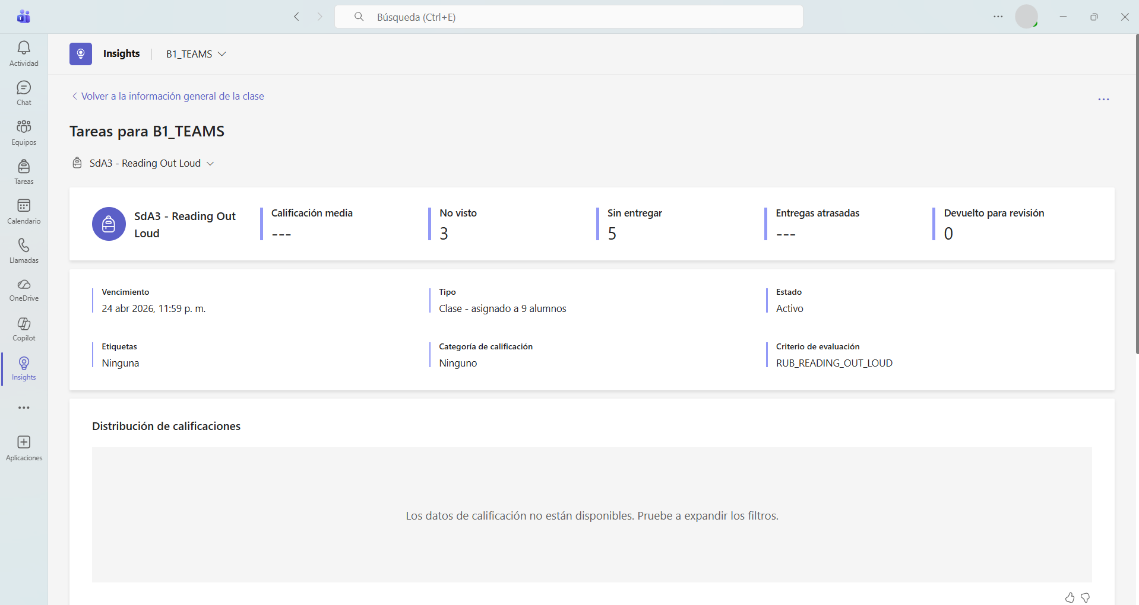Viewport: 1139px width, 605px height.
Task: Click the Estado value Activo
Action: 789,308
